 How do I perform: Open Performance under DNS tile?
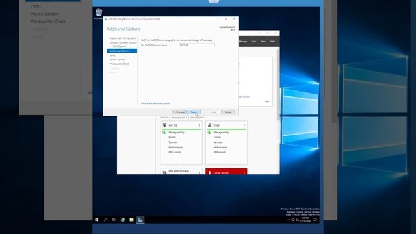[x=221, y=148]
